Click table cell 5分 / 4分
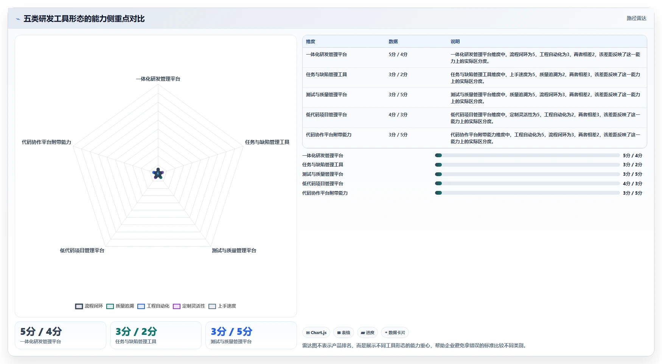The height and width of the screenshot is (364, 662). (398, 55)
